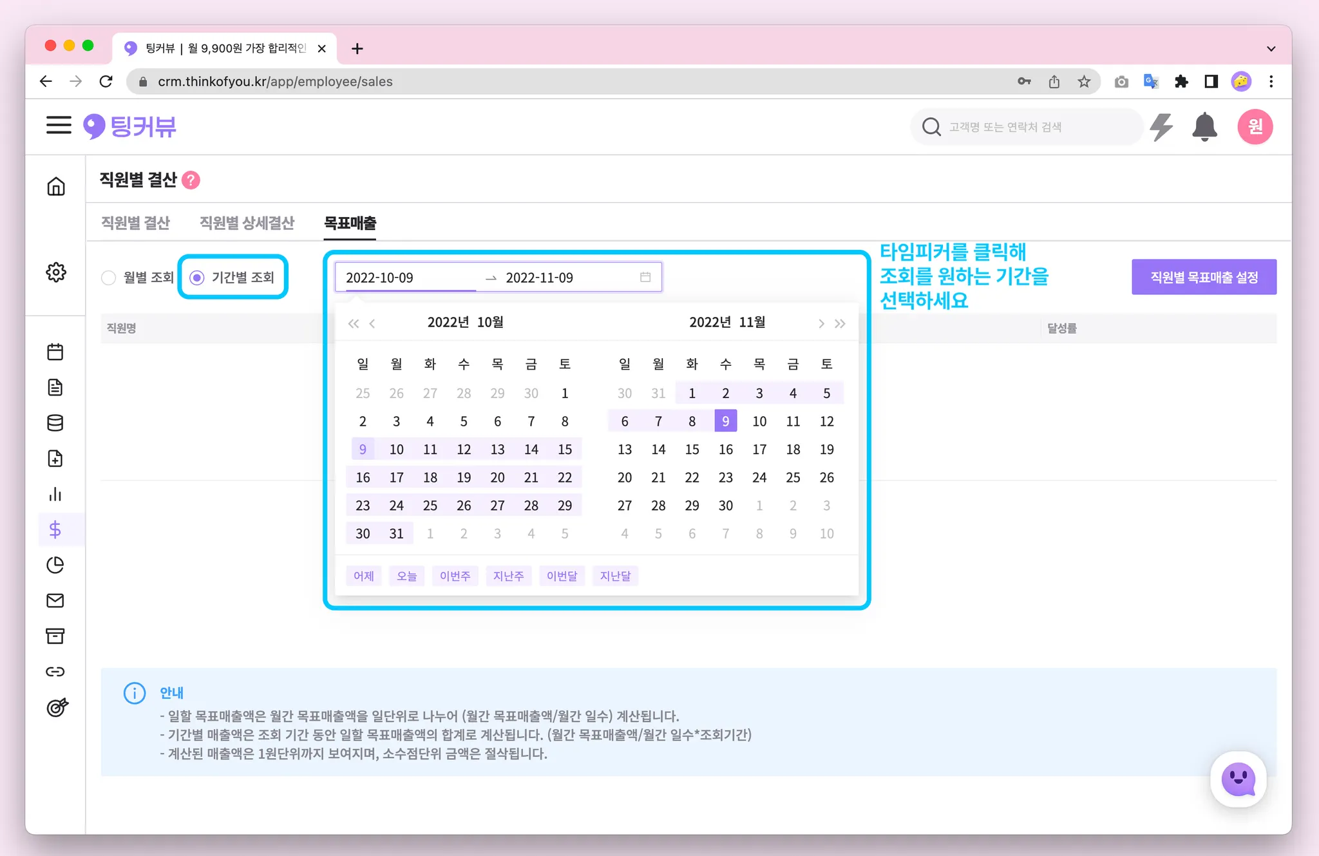
Task: Switch to the 직원별 결산 tab
Action: coord(135,223)
